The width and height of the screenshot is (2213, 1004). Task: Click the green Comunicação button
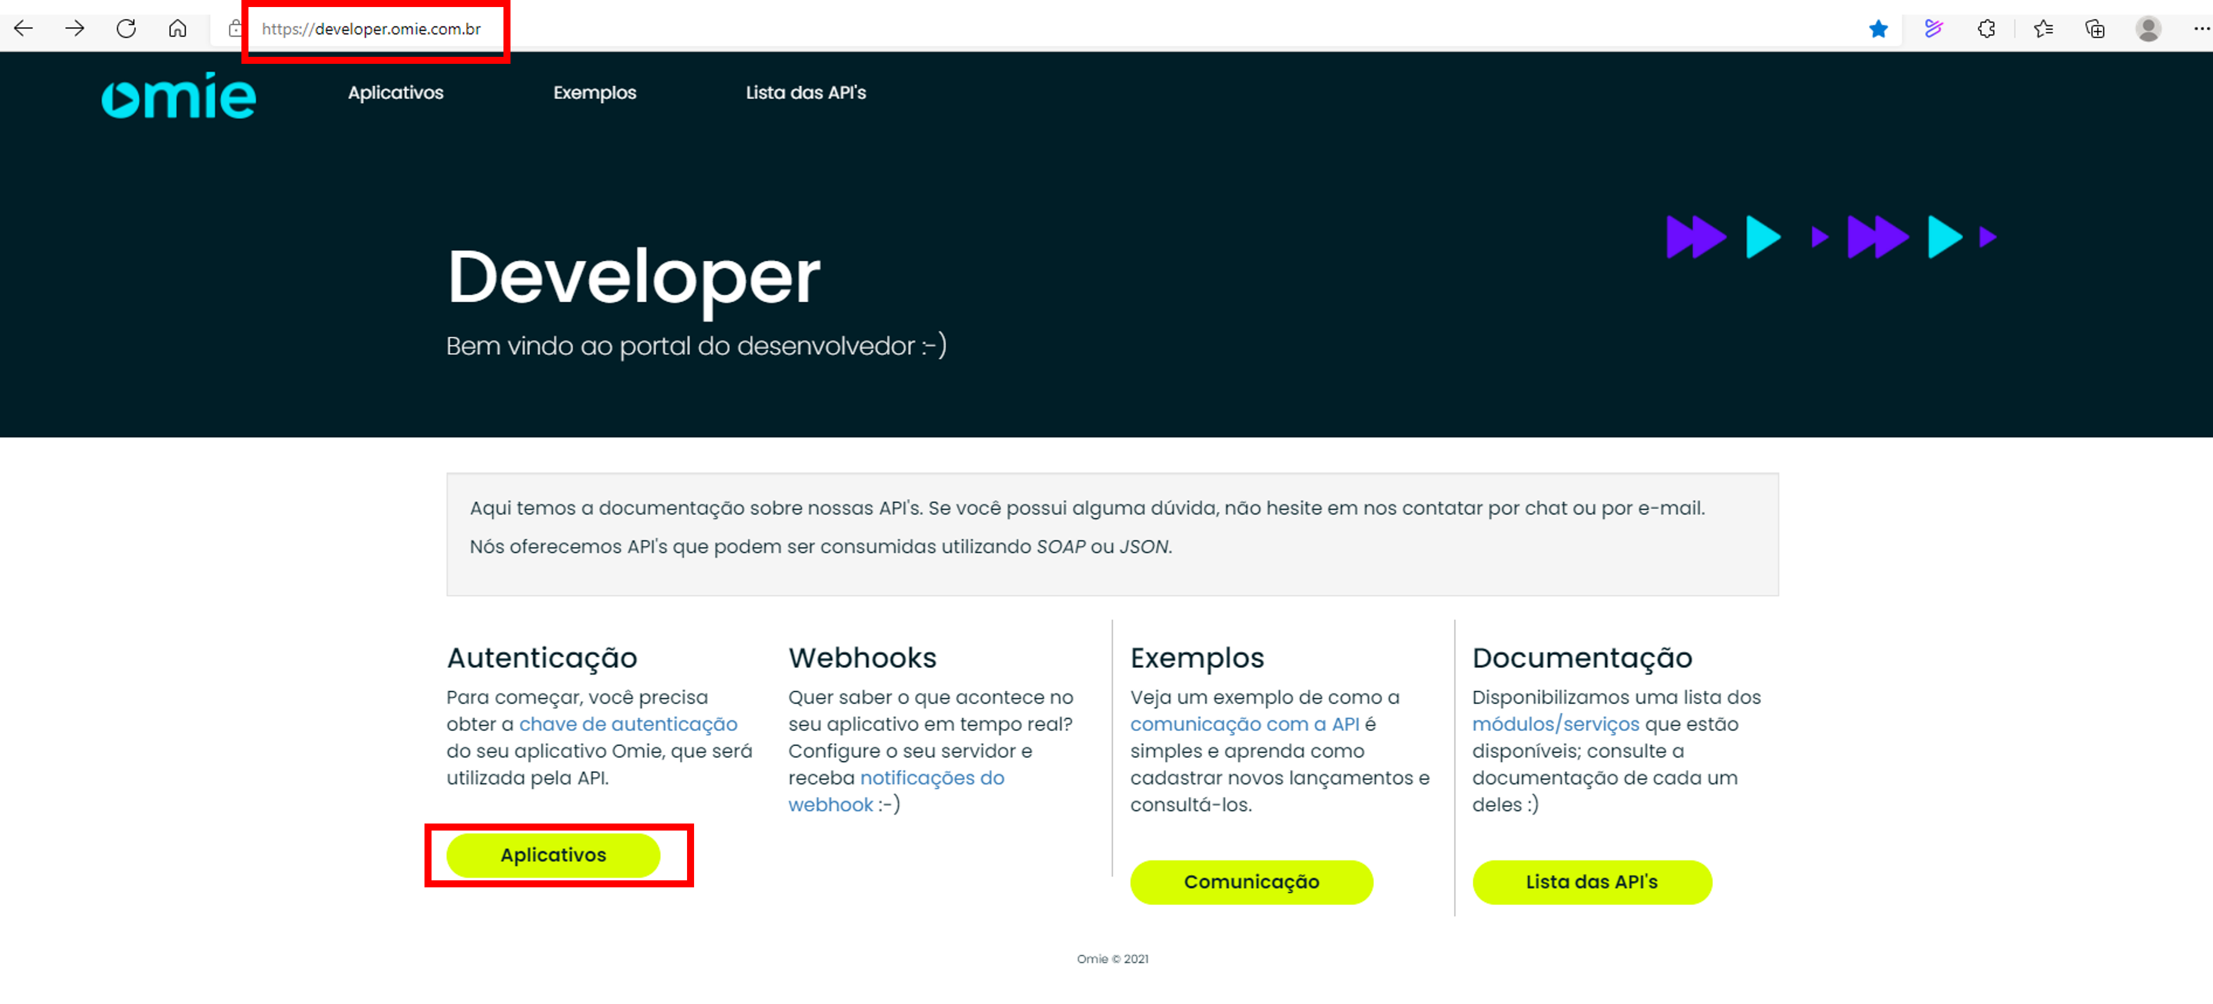coord(1251,881)
